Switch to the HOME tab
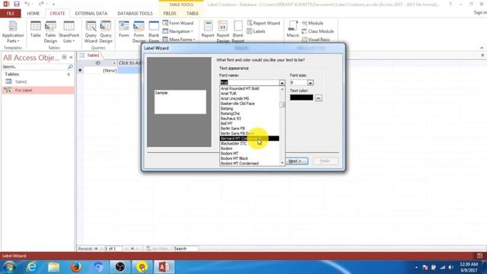 click(33, 14)
